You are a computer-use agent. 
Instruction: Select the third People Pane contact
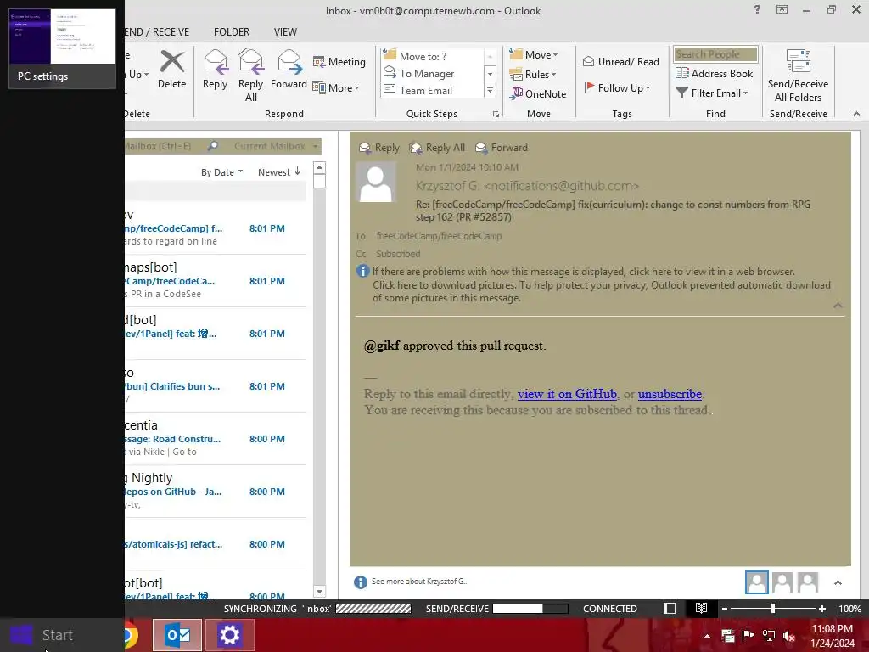coord(808,582)
